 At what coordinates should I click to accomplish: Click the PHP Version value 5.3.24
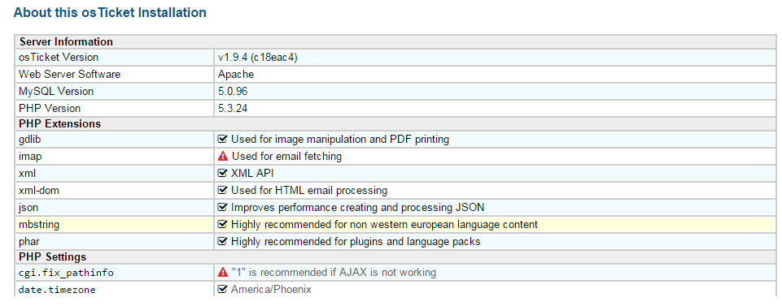[233, 108]
